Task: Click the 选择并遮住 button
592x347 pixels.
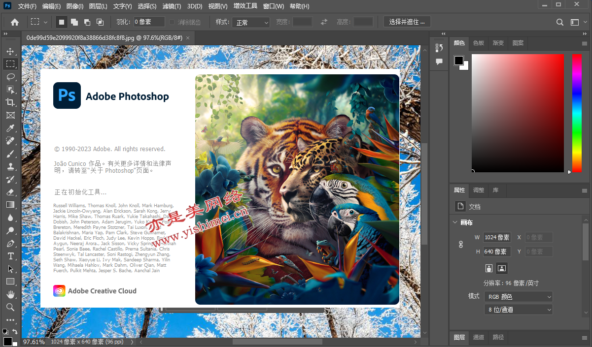Action: pos(407,22)
